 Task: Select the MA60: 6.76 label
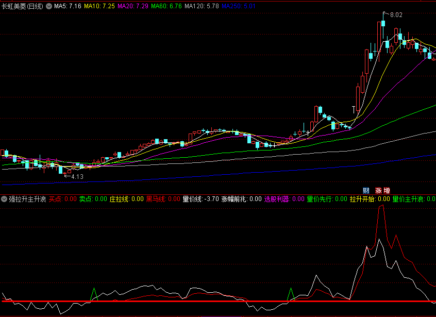point(166,6)
